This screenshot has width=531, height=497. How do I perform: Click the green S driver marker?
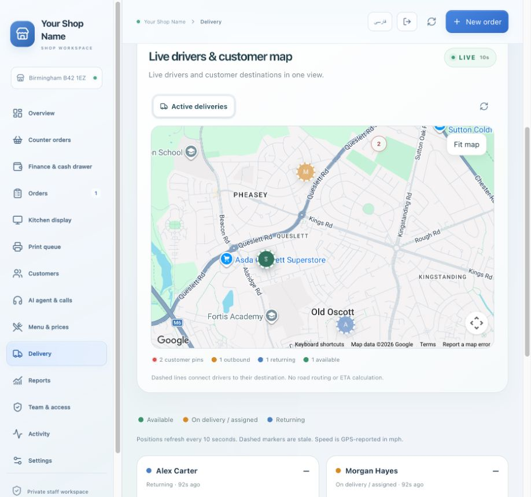pyautogui.click(x=266, y=259)
